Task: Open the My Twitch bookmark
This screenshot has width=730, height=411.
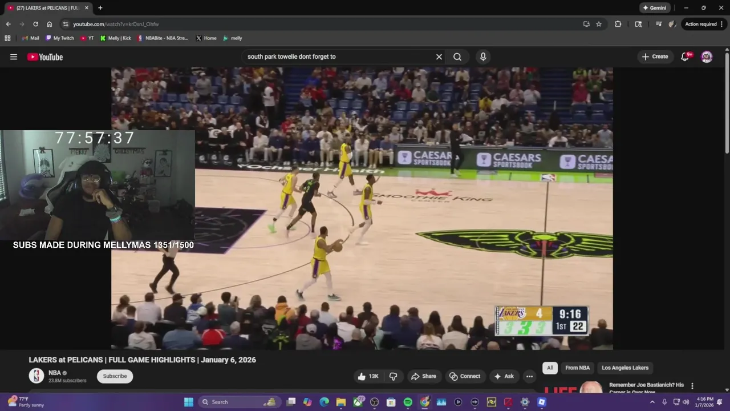Action: click(59, 38)
